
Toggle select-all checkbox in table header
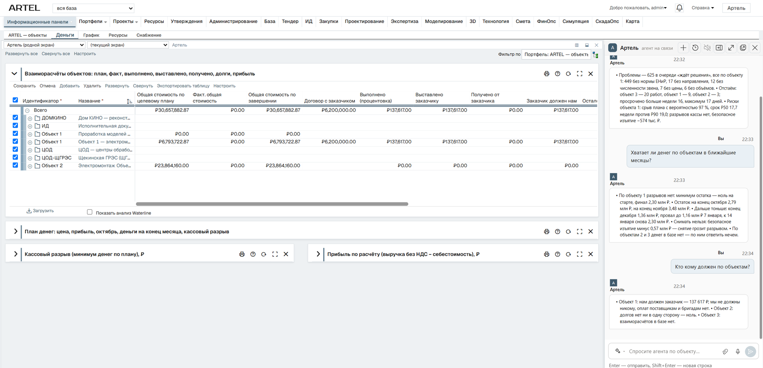(15, 100)
